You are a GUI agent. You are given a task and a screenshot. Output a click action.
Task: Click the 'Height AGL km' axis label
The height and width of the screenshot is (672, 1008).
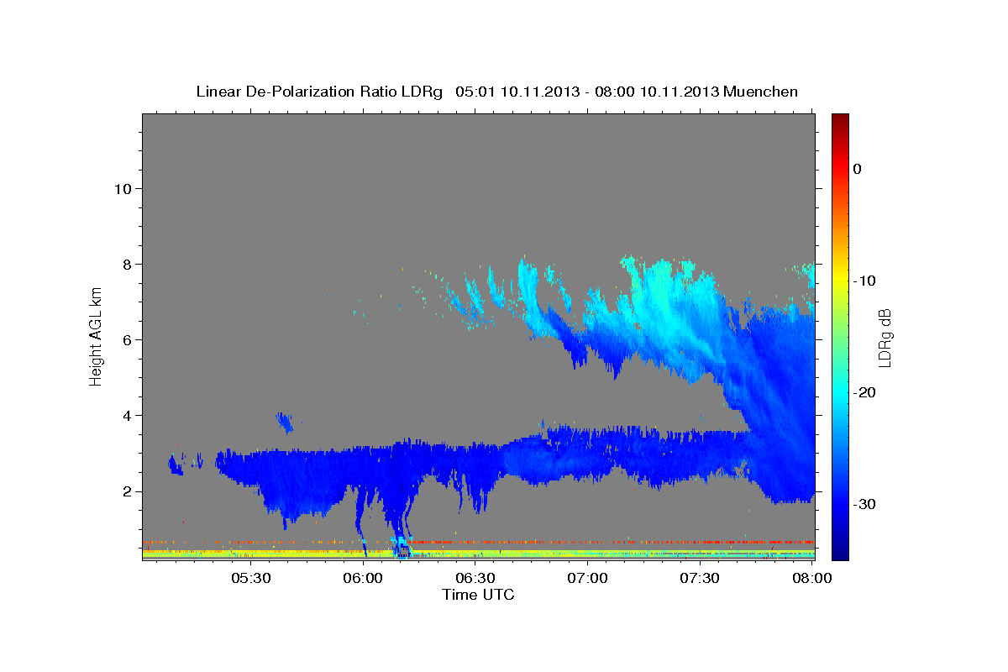pyautogui.click(x=97, y=336)
